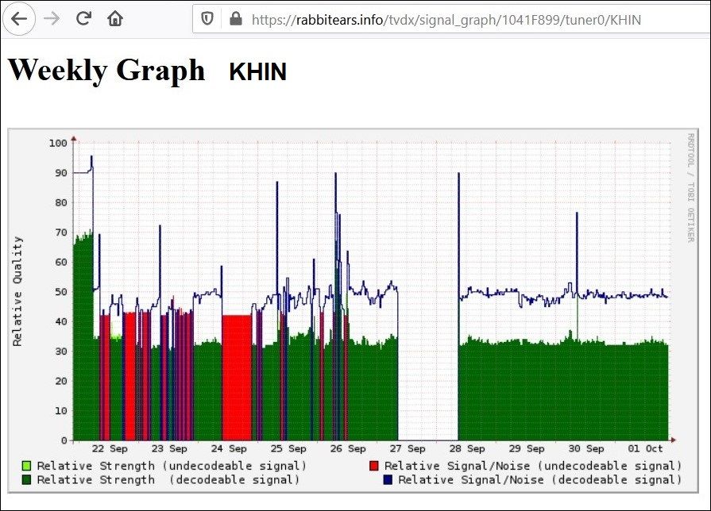View site security via padlock icon

[x=236, y=18]
